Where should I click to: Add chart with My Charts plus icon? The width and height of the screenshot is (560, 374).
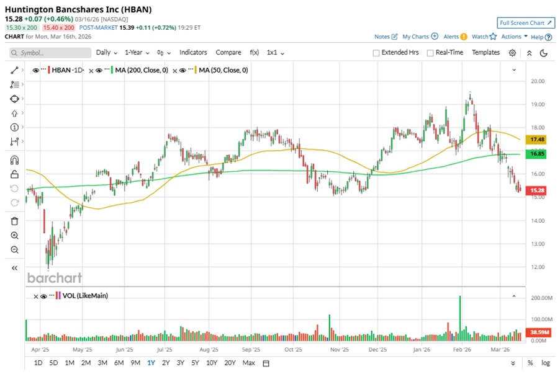tap(435, 37)
